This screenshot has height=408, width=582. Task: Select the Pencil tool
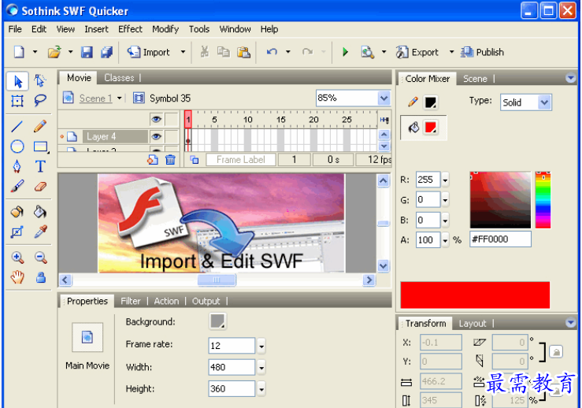click(40, 126)
